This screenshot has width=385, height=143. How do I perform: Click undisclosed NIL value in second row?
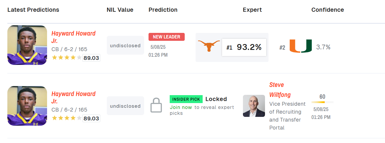click(125, 106)
